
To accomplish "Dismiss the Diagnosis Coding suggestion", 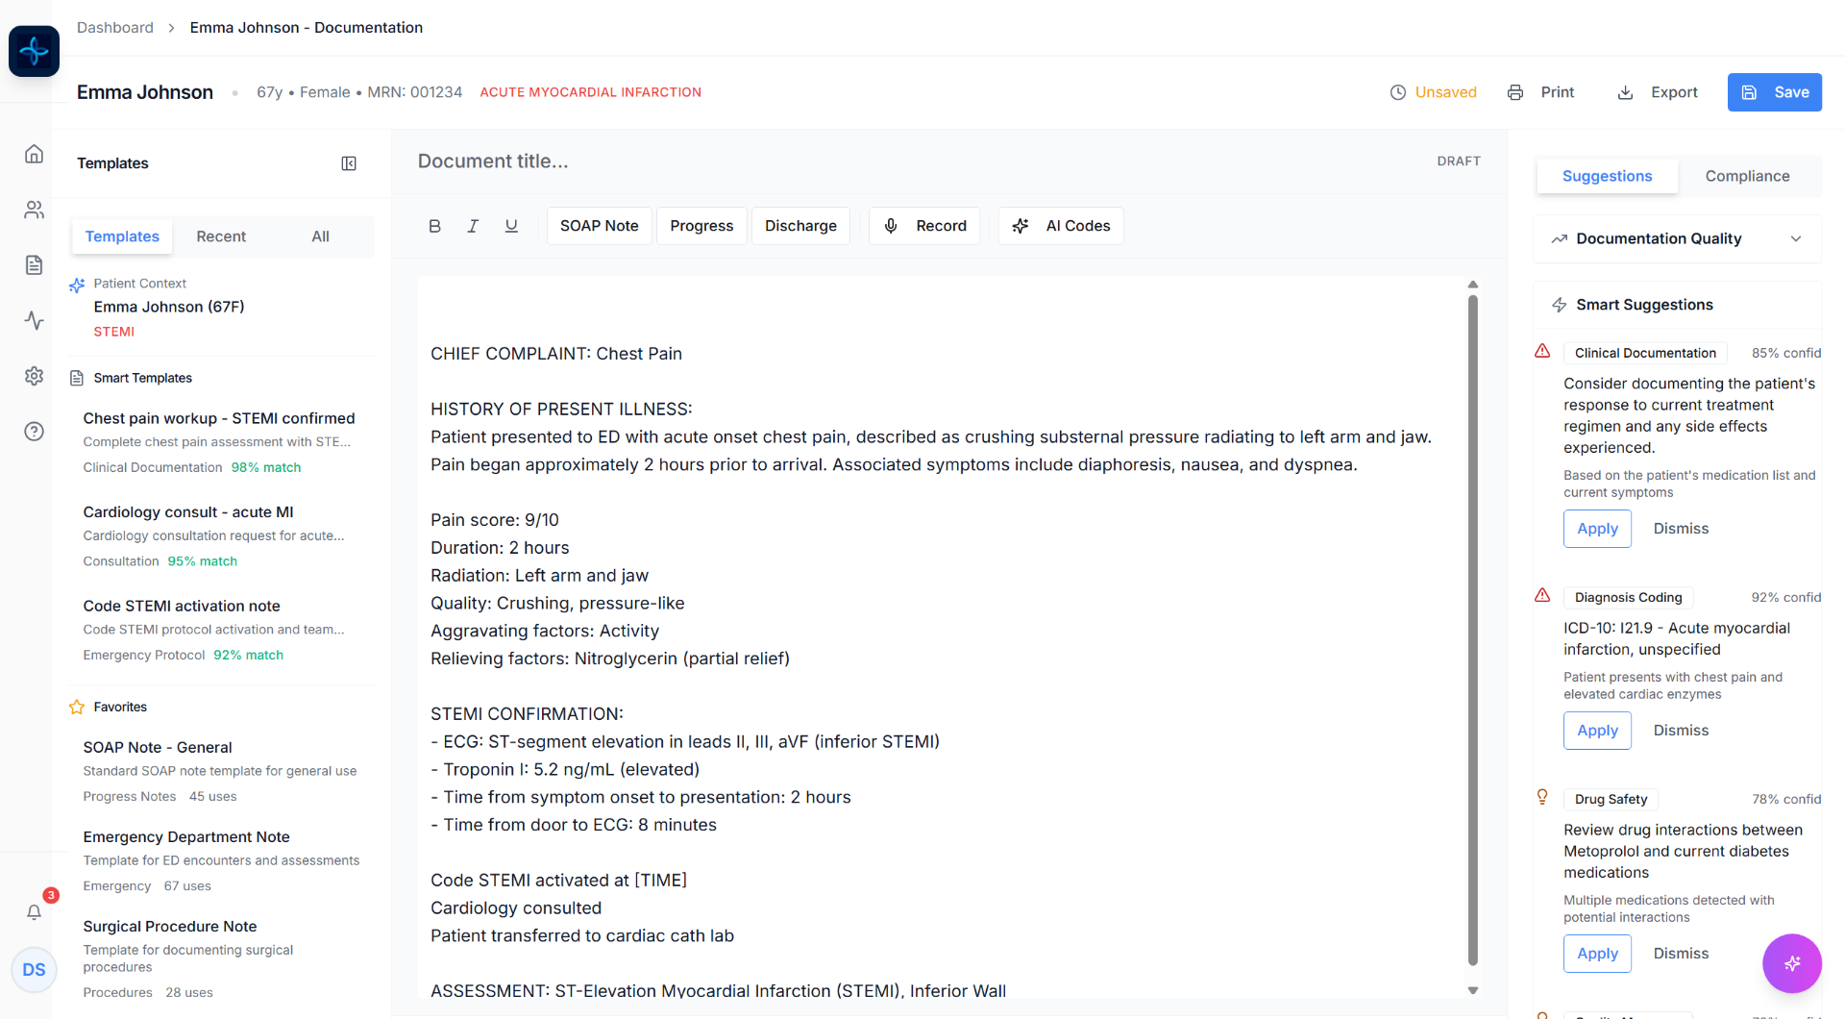I will coord(1681,731).
